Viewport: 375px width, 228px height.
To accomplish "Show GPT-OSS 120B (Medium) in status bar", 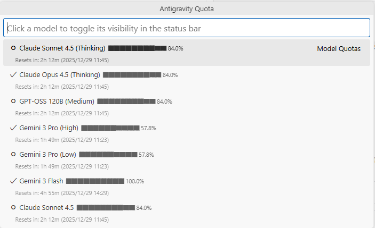I will [57, 102].
